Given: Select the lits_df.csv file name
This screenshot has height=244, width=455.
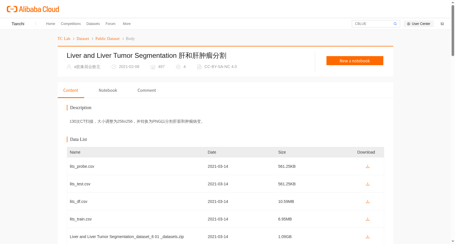Looking at the screenshot, I should point(78,201).
